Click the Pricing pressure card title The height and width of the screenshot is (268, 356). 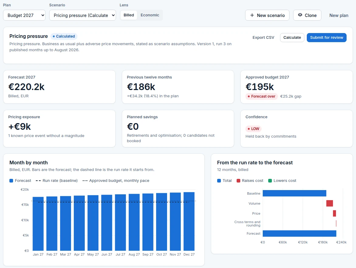[x=29, y=36]
